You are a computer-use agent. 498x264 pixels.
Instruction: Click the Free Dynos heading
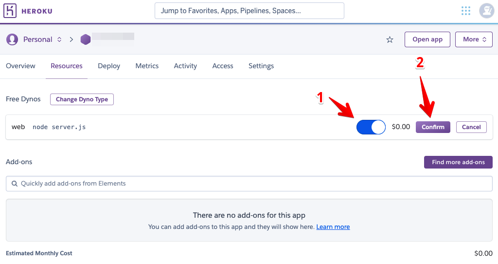(23, 99)
